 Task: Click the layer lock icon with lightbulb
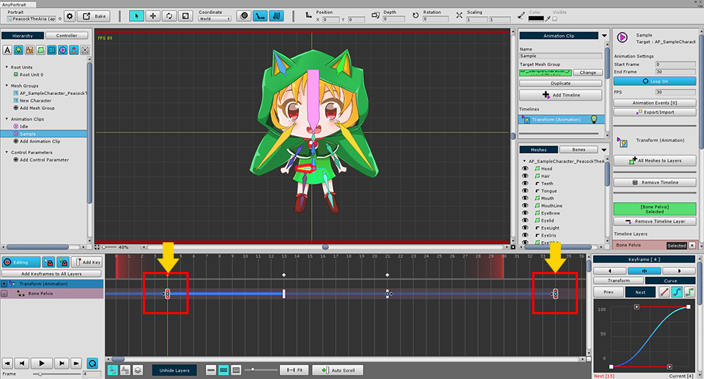63,262
